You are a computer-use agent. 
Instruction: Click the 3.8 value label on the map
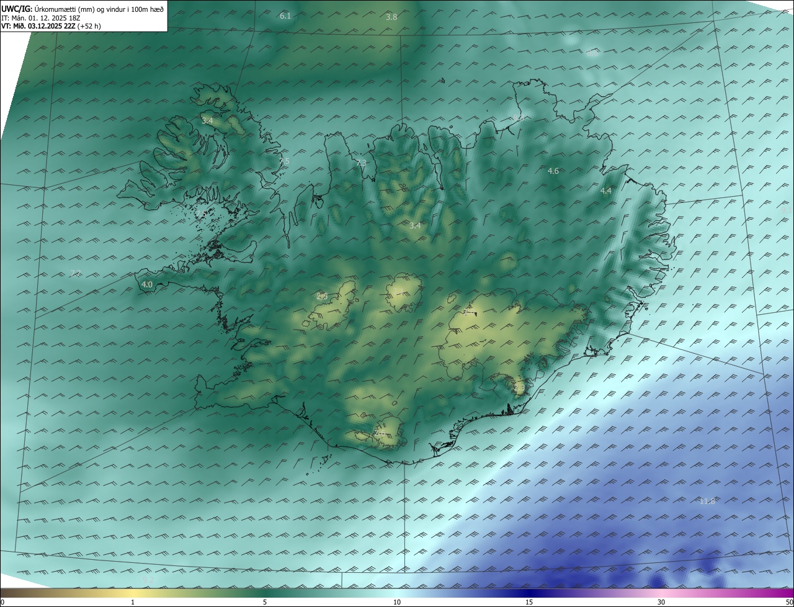click(x=391, y=17)
